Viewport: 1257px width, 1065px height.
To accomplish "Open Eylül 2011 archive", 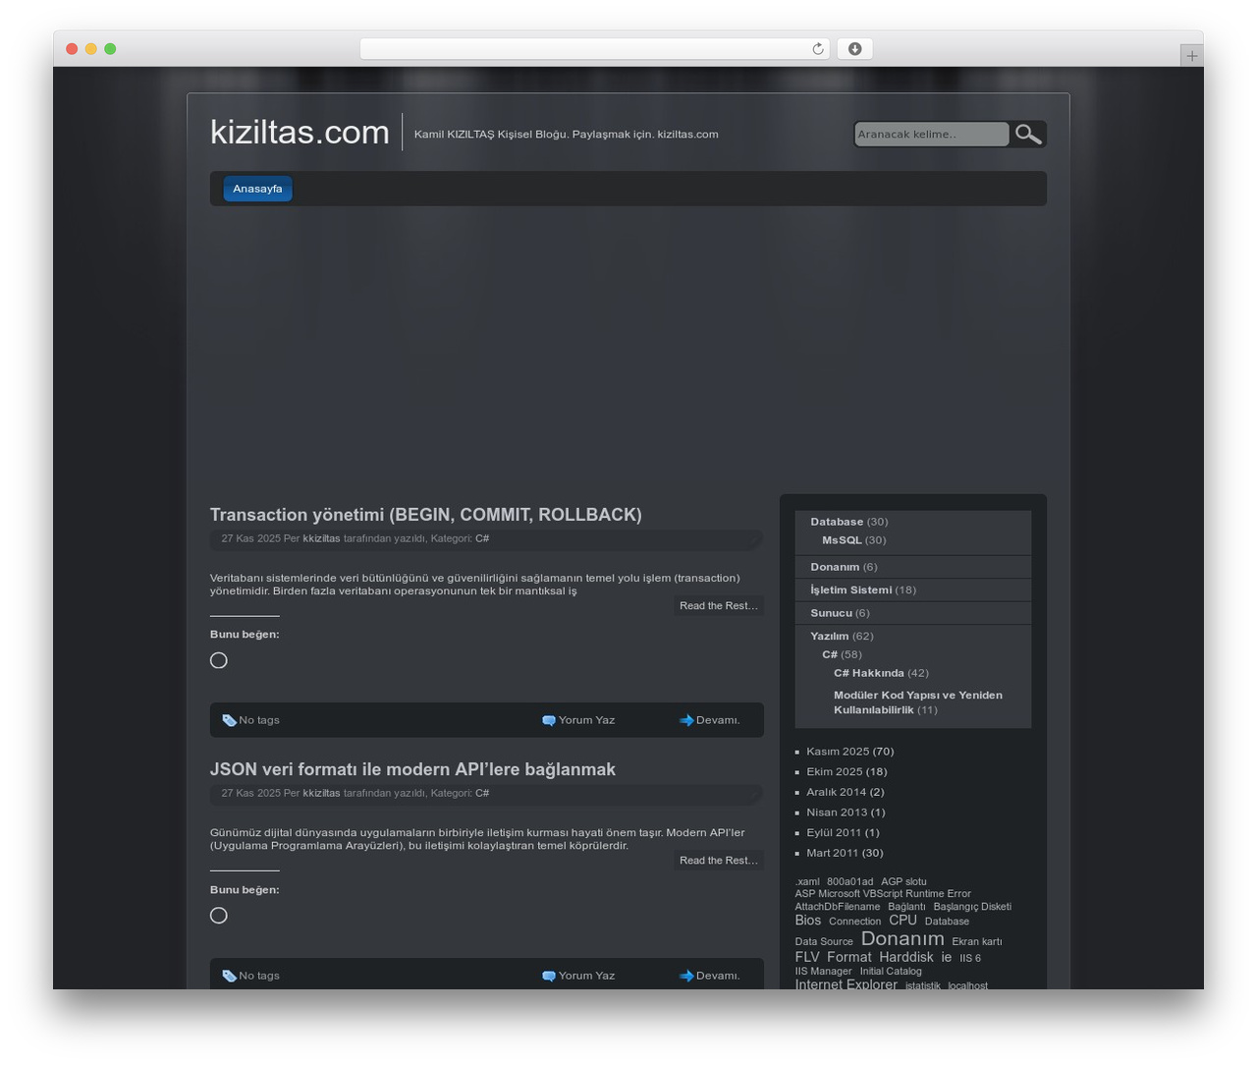I will (x=834, y=833).
